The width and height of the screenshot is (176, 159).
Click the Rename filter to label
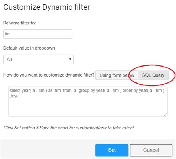(20, 23)
